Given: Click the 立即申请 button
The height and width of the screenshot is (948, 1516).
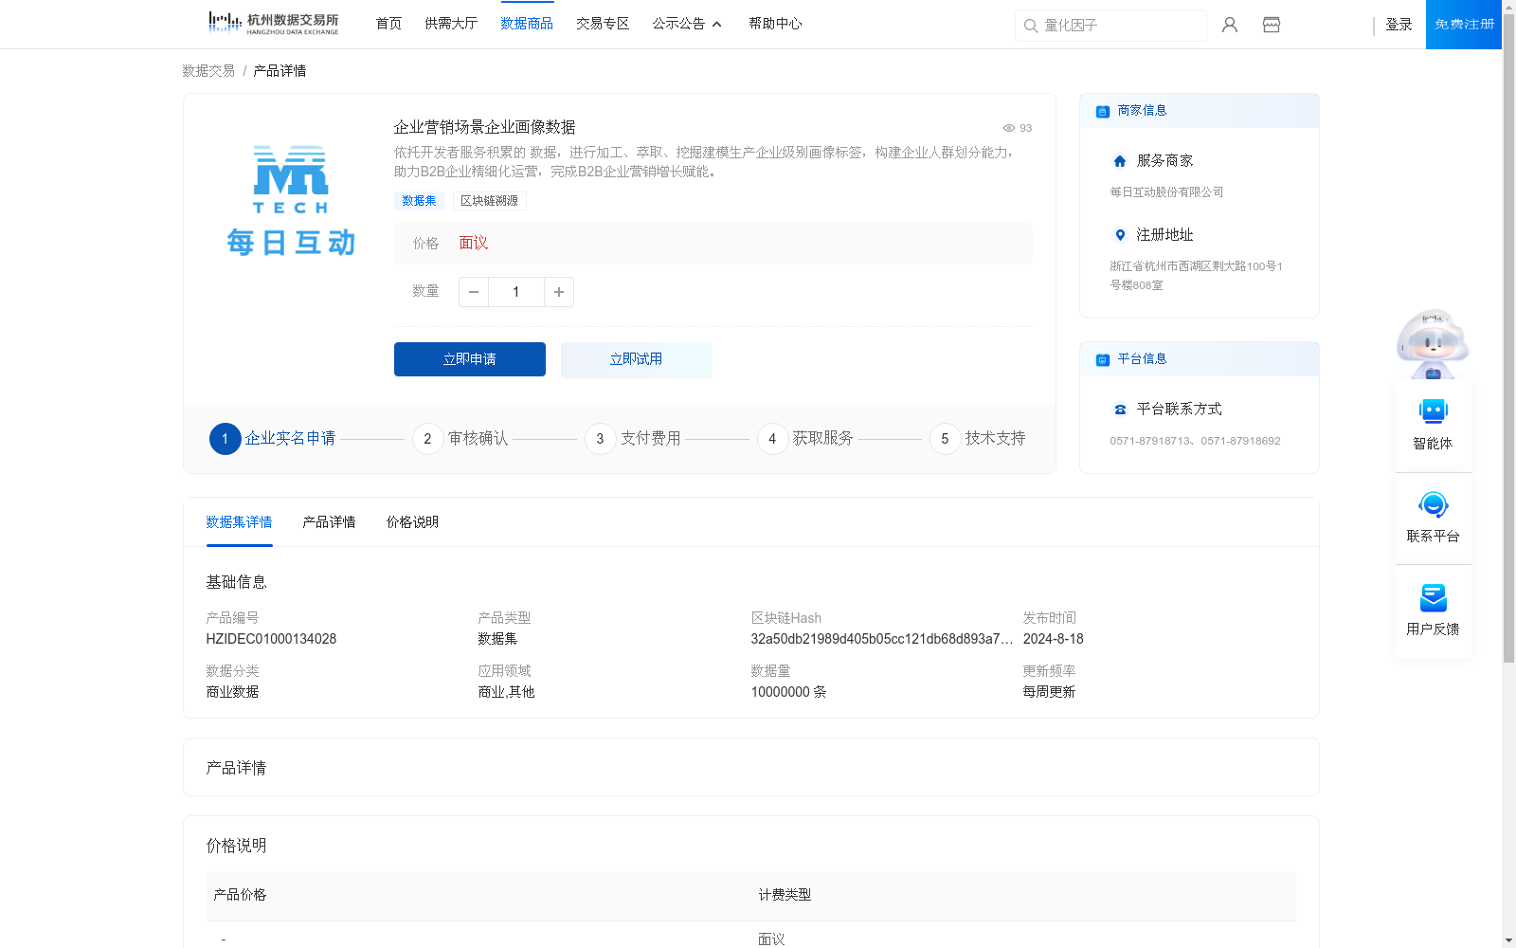Looking at the screenshot, I should (x=470, y=359).
